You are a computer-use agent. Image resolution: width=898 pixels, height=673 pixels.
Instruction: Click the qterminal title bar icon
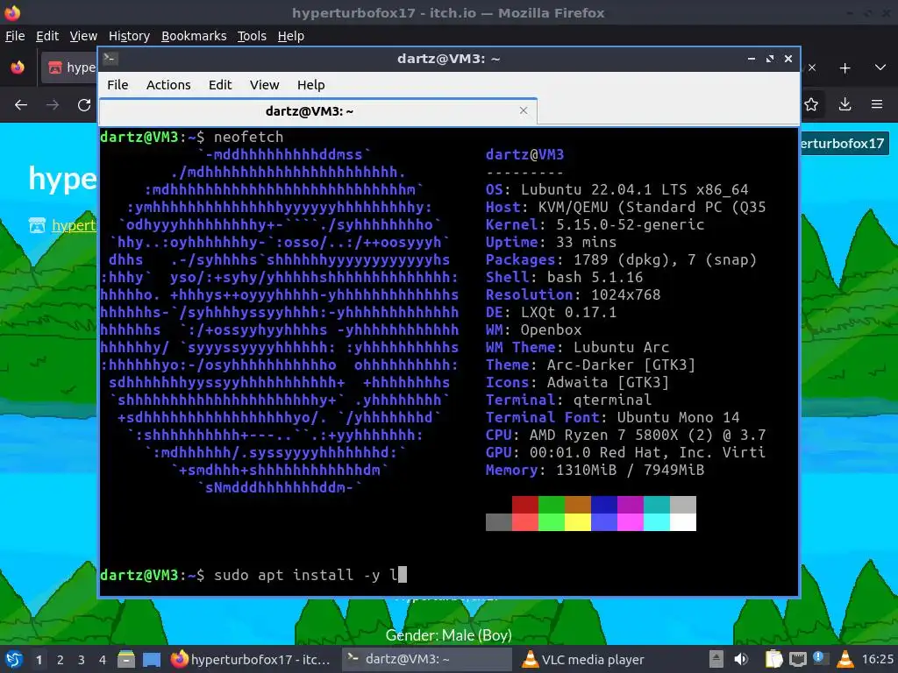coord(110,59)
